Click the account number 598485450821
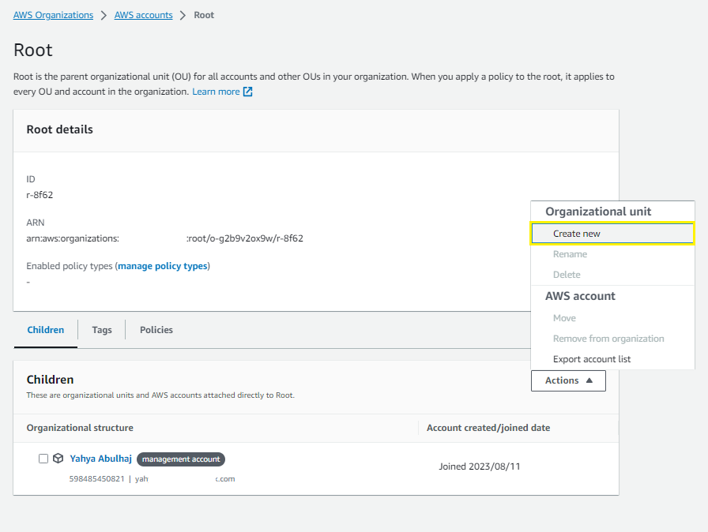Screen dimensions: 708x532 coord(96,479)
